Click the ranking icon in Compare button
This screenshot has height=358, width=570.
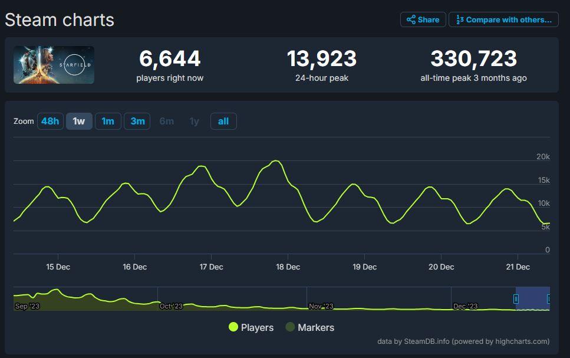click(x=460, y=19)
